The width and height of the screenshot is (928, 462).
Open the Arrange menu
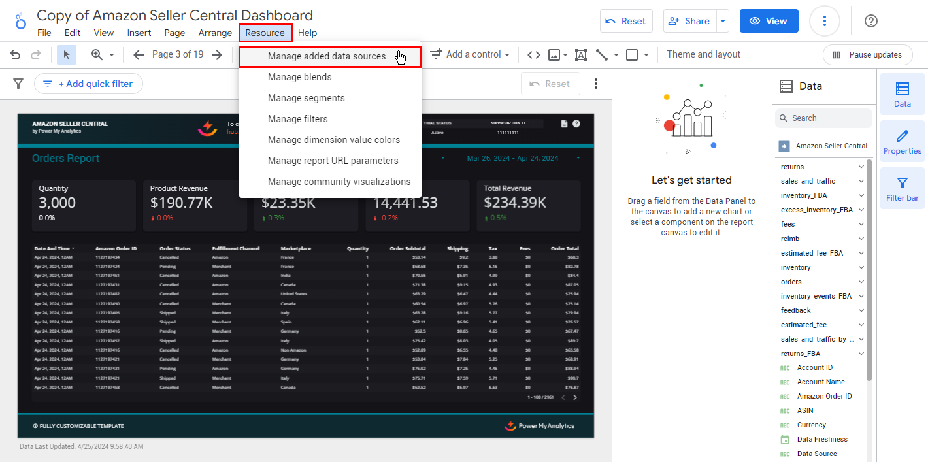215,33
